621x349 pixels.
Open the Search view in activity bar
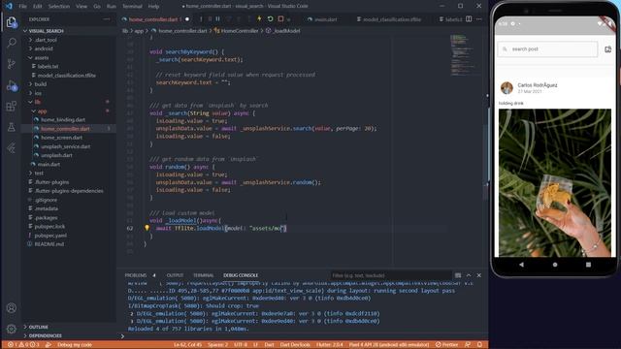11,43
